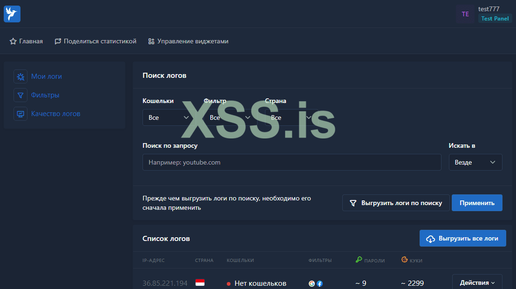The width and height of the screenshot is (516, 289).
Task: Click the СТРАНА column header
Action: tap(204, 260)
